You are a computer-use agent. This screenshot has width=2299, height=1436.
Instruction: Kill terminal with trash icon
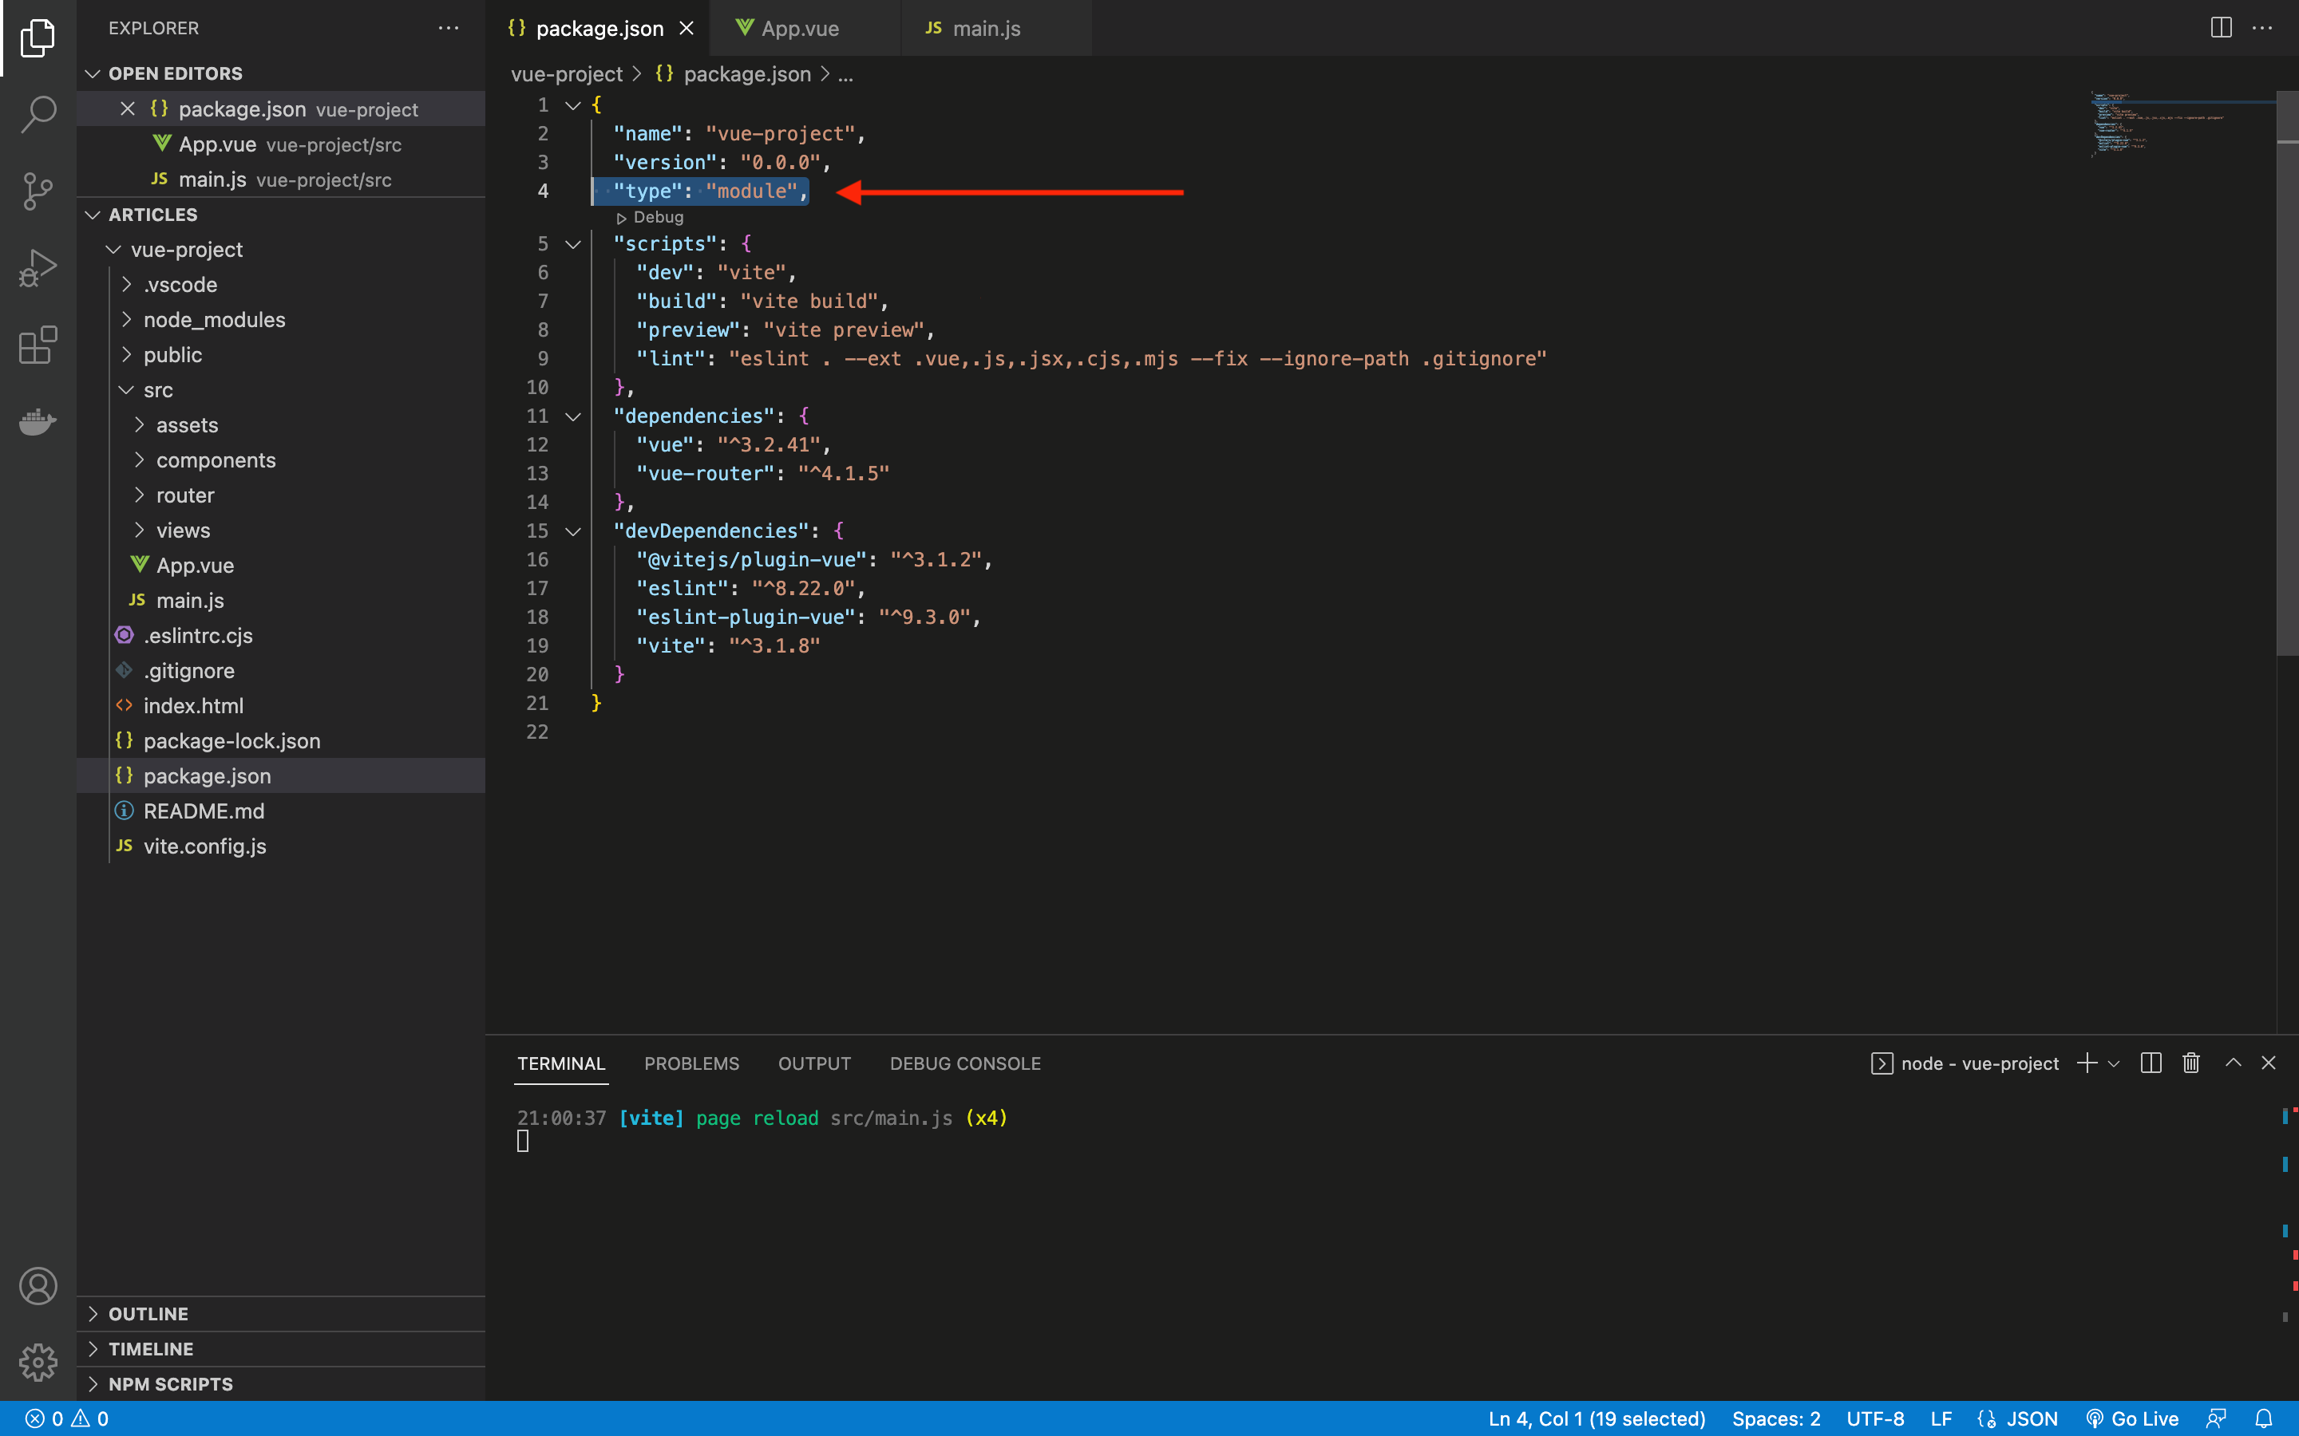click(2190, 1063)
